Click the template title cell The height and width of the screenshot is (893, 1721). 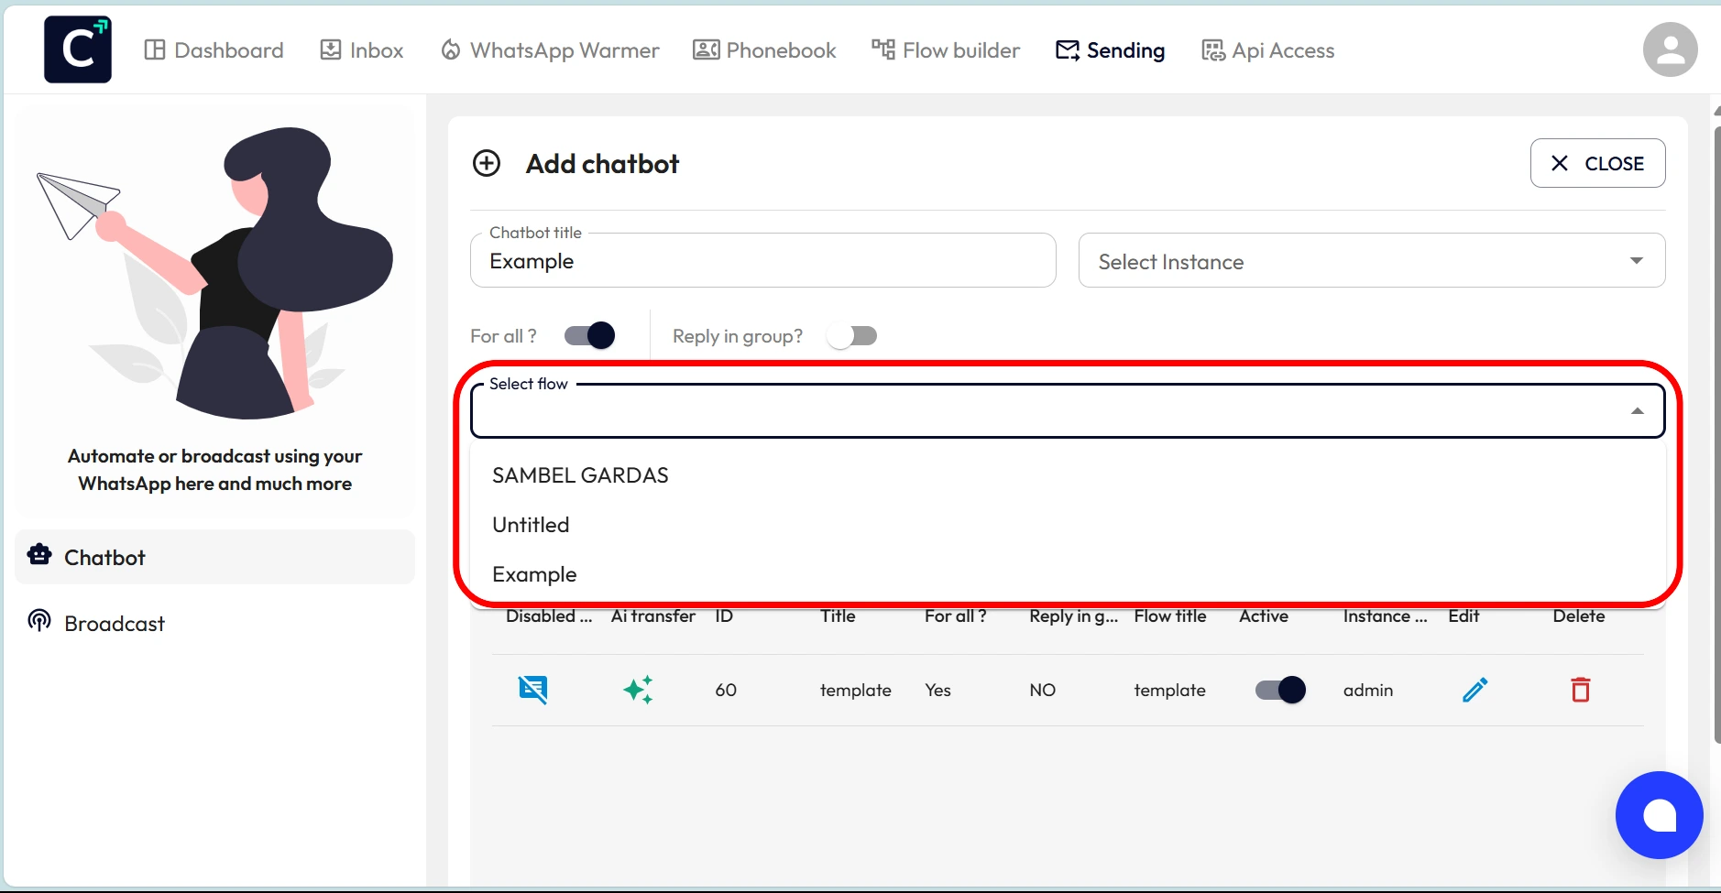(856, 690)
